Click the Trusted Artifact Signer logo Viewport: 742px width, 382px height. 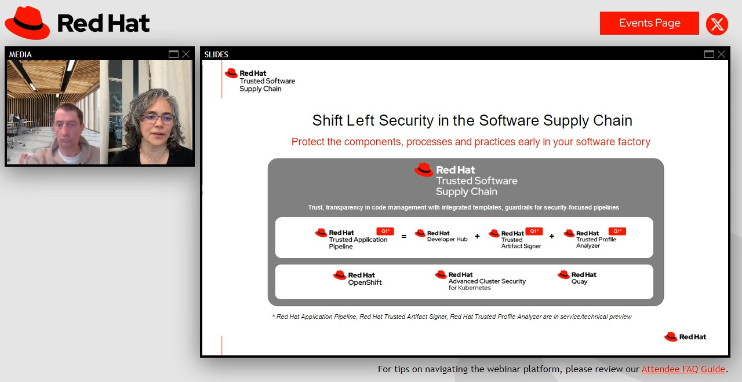tap(515, 239)
